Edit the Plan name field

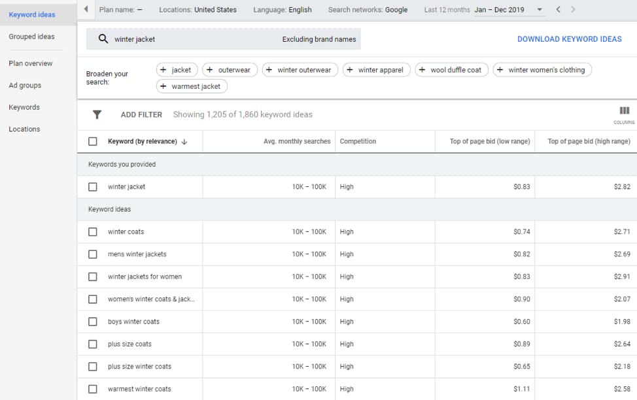point(120,9)
